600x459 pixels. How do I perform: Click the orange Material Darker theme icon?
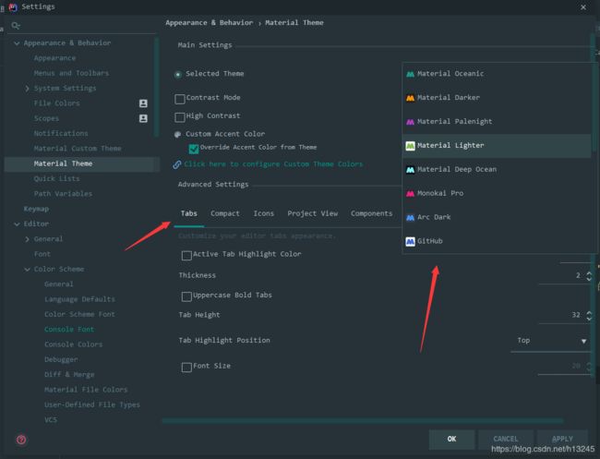[x=410, y=98]
